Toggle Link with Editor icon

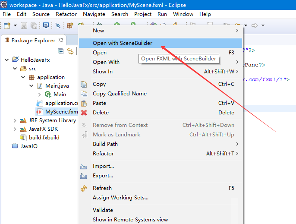[70, 51]
